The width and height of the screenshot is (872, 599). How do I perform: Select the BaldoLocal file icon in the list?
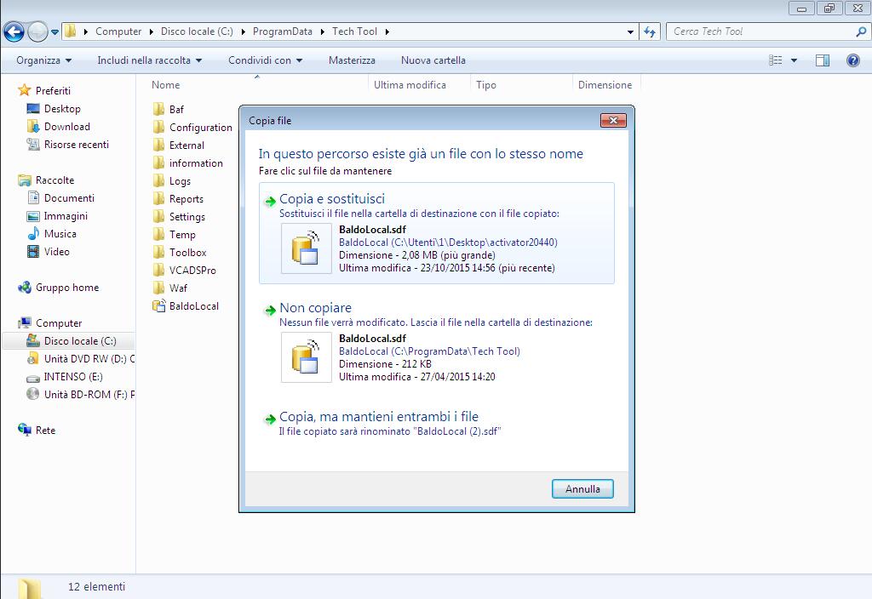tap(159, 305)
